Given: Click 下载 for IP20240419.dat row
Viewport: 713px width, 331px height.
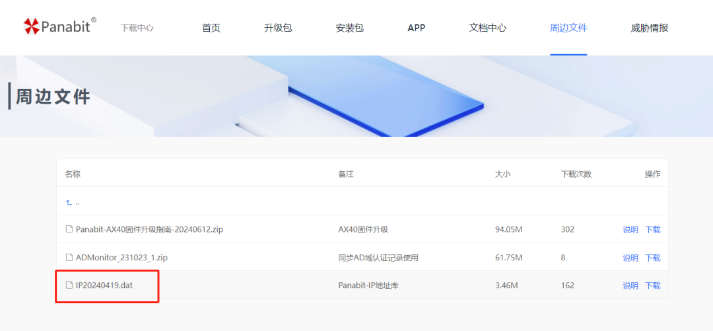Looking at the screenshot, I should coord(652,285).
